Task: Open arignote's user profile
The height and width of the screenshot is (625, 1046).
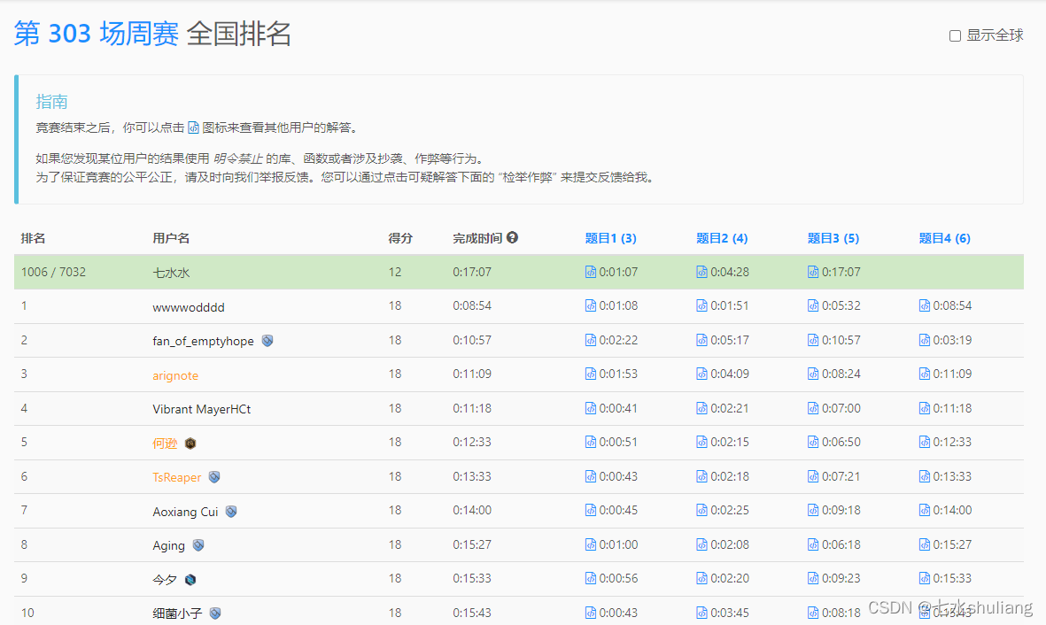Action: 175,375
